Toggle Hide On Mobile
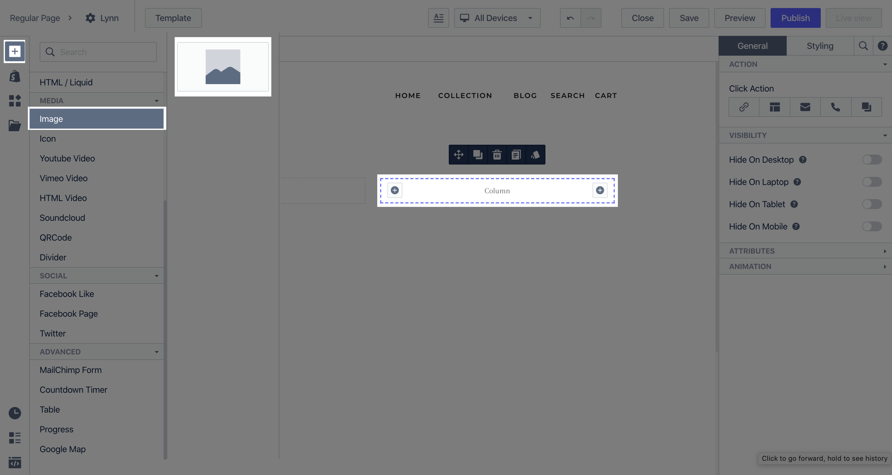892x475 pixels. pos(872,226)
